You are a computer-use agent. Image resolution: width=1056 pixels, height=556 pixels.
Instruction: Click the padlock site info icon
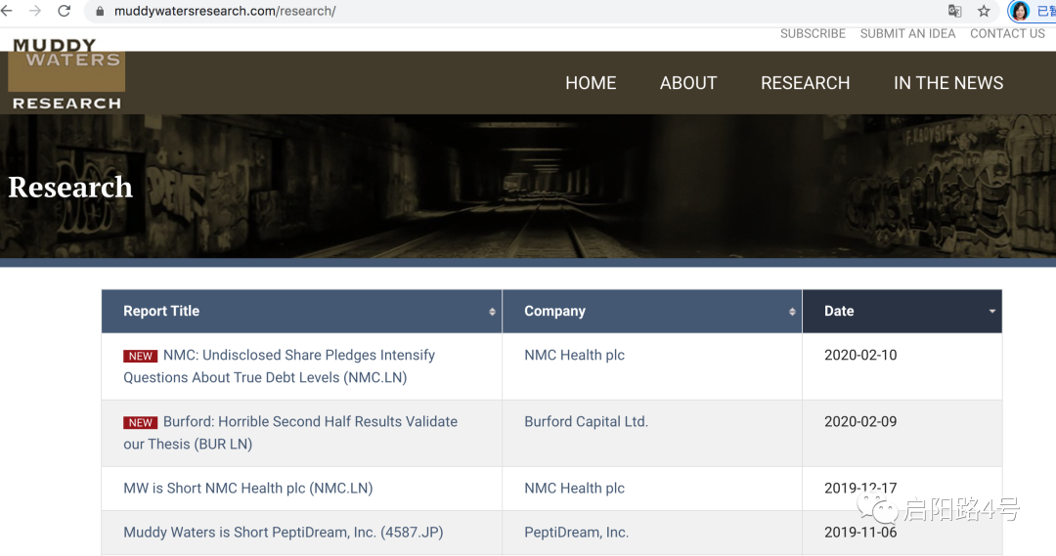pos(100,12)
